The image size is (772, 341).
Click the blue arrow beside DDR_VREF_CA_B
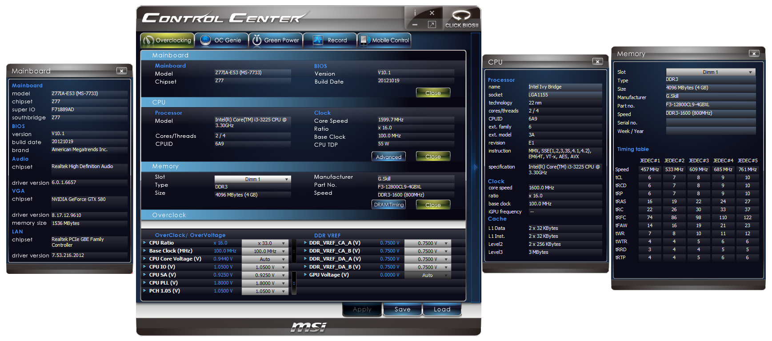pyautogui.click(x=305, y=251)
